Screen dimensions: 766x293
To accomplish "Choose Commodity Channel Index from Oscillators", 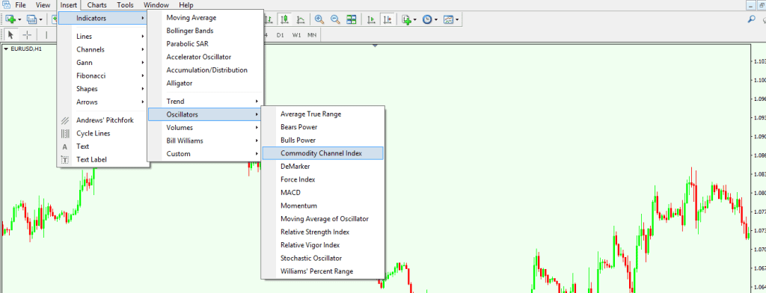I will pyautogui.click(x=322, y=153).
